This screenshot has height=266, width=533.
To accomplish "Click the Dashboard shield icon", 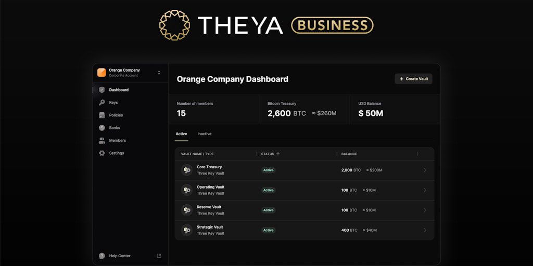I will (x=102, y=90).
